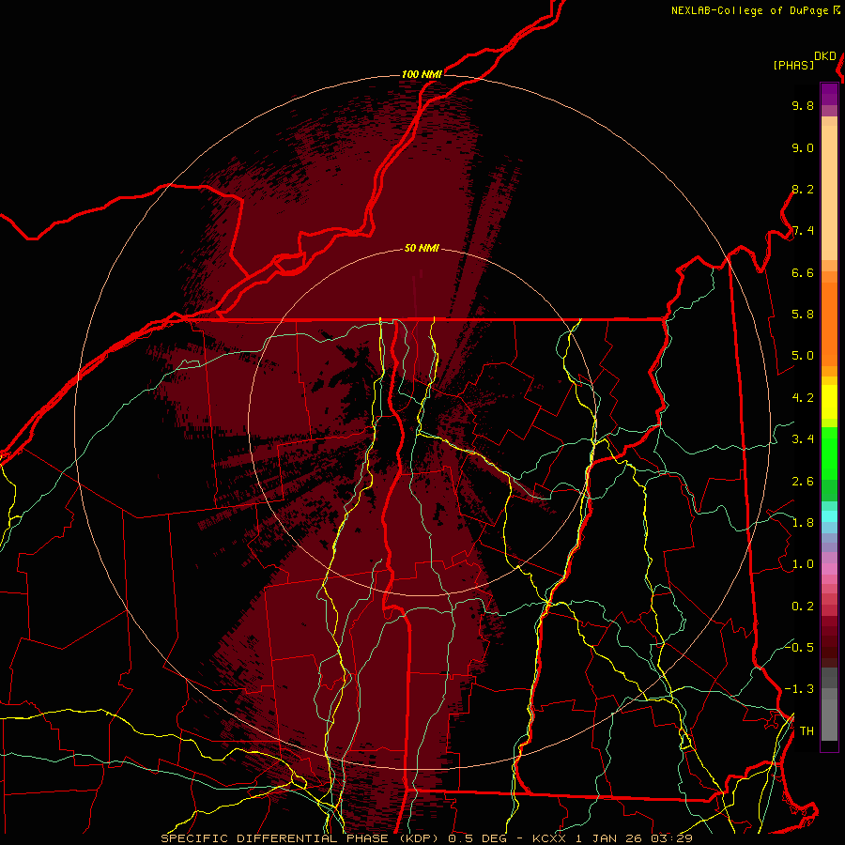Click the 3.4 scale value

(803, 439)
